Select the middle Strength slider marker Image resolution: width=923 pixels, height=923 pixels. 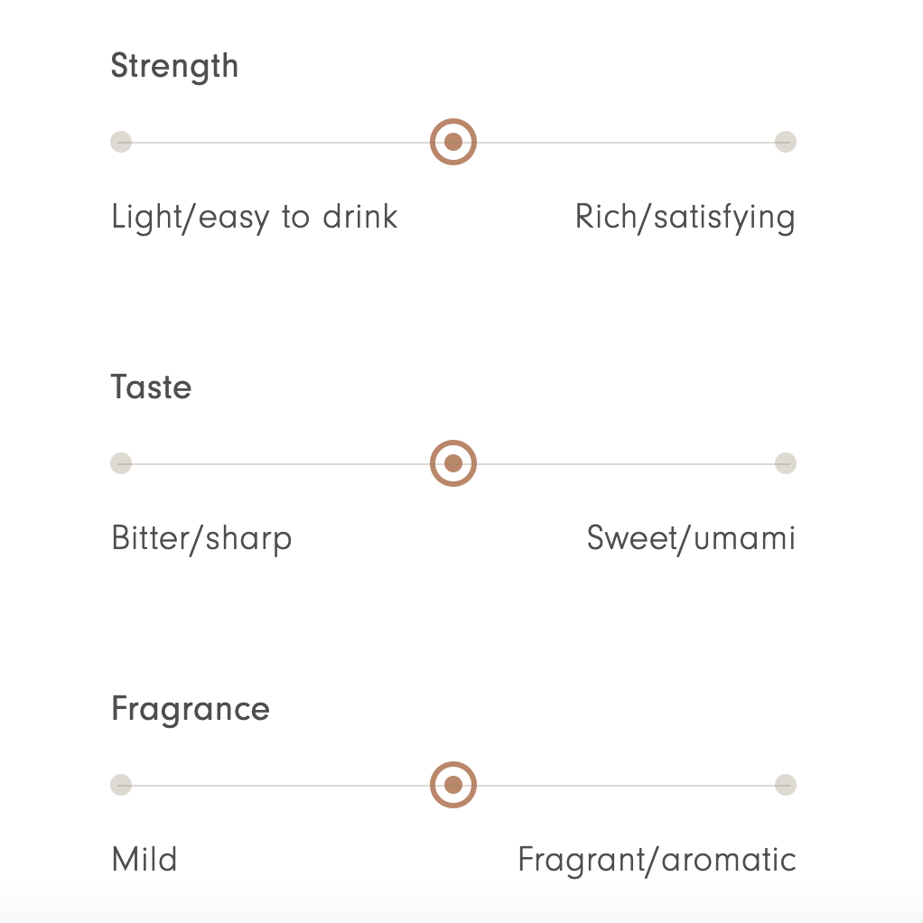point(453,142)
